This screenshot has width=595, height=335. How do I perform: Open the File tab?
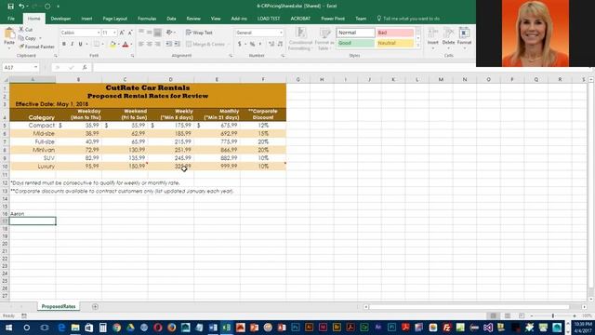tap(11, 19)
